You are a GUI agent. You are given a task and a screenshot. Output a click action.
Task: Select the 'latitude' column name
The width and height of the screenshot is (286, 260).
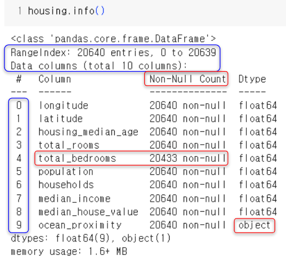pos(60,119)
